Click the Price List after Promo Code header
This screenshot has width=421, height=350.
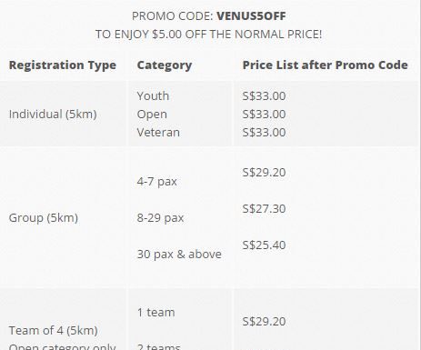325,65
